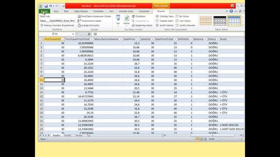Screen dimensions: 280x157
Task: Open the Sayfa3 worksheet tab
Action: click(x=79, y=135)
